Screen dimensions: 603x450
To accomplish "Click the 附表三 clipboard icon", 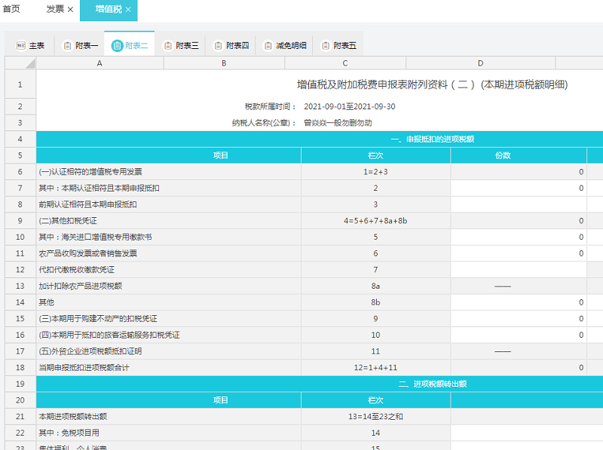I will (x=167, y=46).
